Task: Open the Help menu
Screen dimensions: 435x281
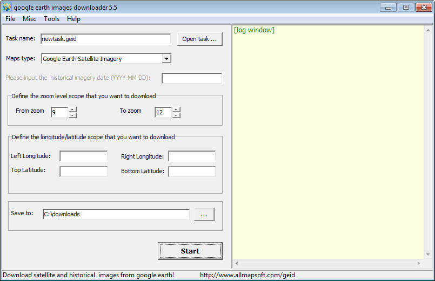Action: [x=73, y=19]
